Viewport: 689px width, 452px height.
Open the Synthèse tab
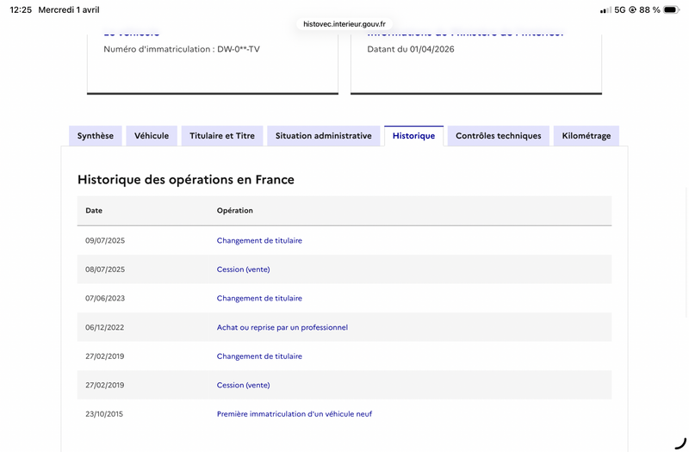pyautogui.click(x=96, y=136)
